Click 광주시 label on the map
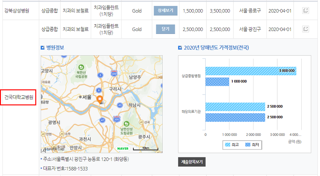 click(x=144, y=137)
